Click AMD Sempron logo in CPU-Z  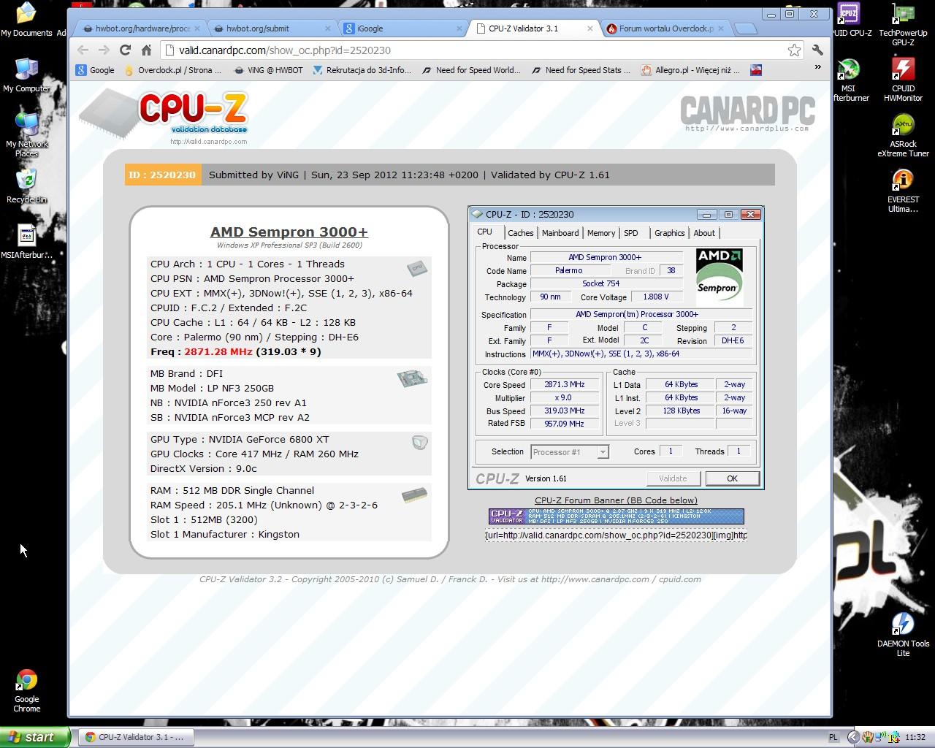point(719,276)
